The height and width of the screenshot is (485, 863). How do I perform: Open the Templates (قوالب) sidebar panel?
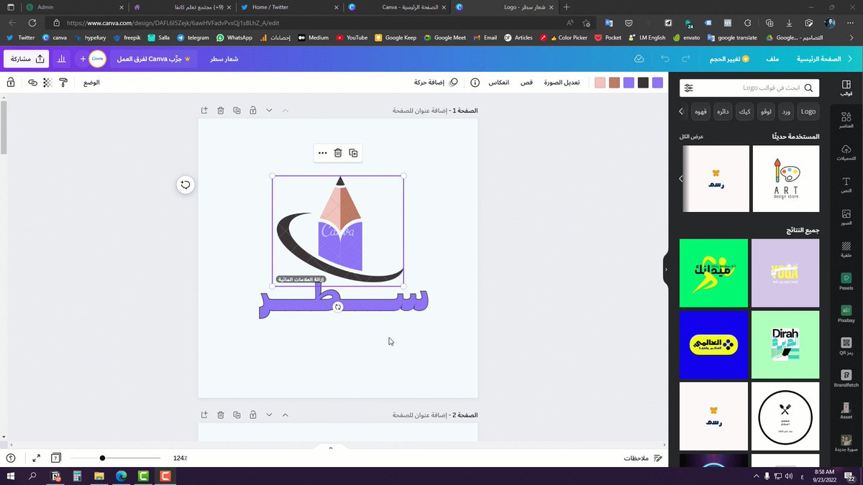click(846, 88)
